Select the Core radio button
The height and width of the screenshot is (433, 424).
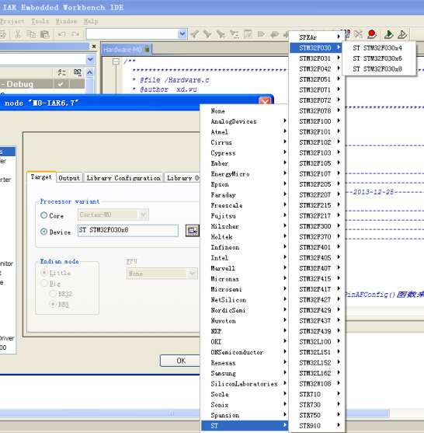43,215
